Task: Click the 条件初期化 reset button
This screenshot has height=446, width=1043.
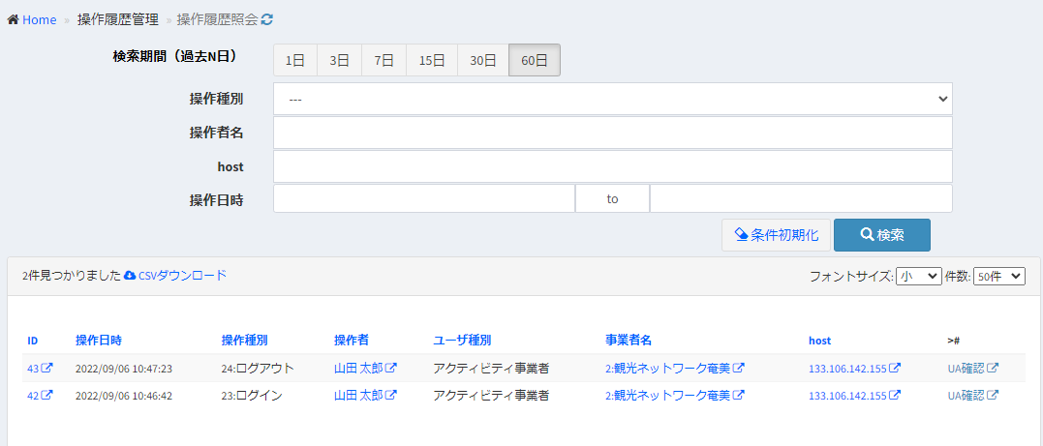Action: (776, 235)
